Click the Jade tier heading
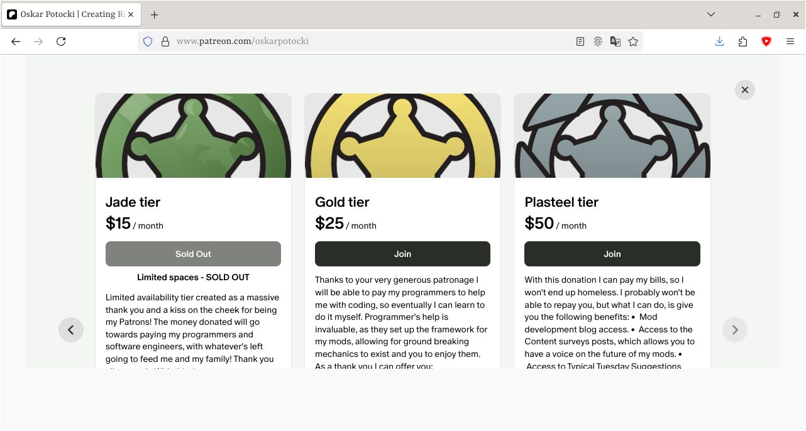This screenshot has width=806, height=431. click(x=133, y=202)
